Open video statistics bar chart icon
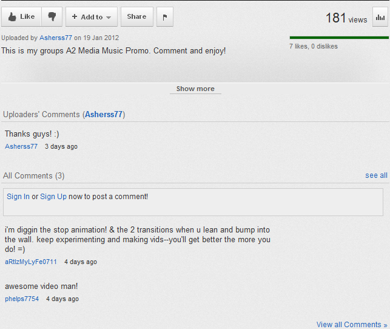390x329 pixels. 380,17
